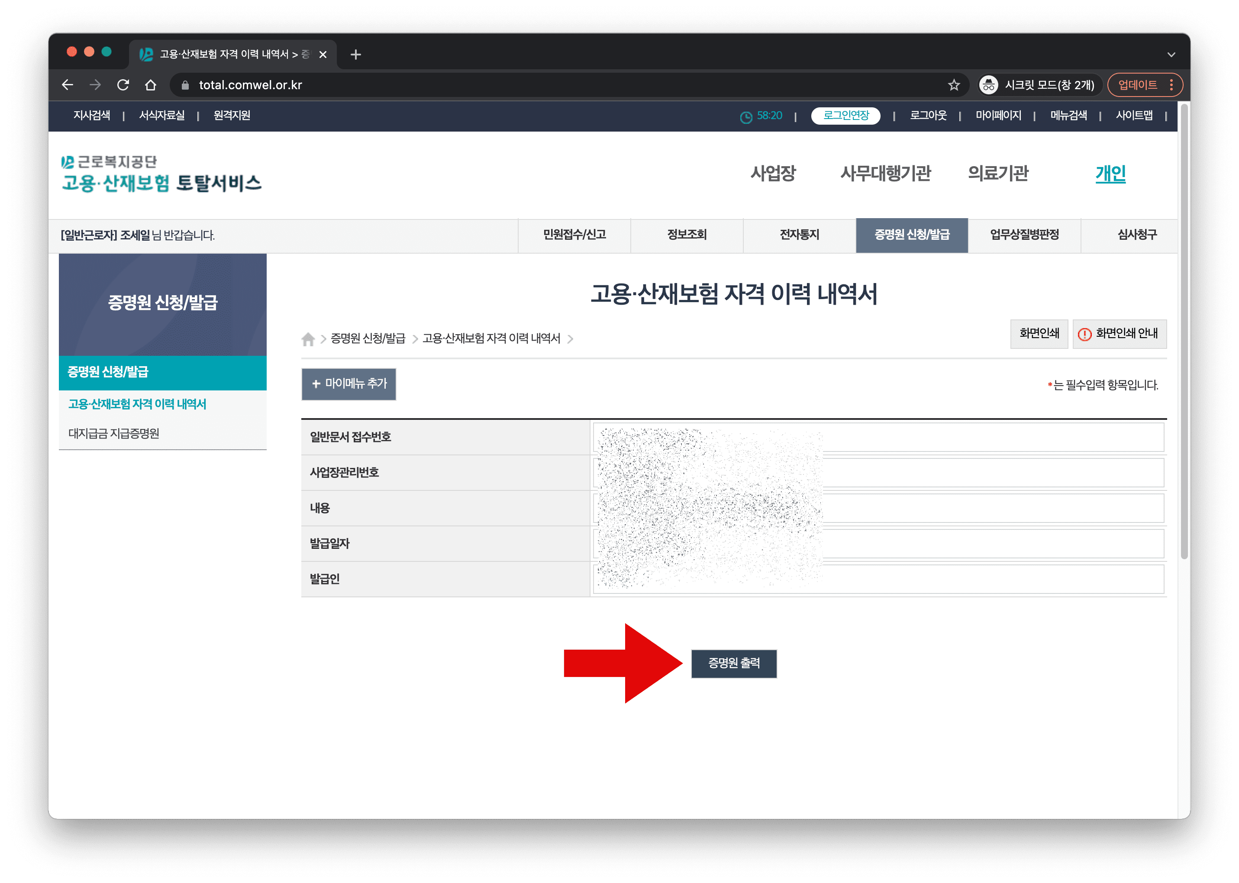
Task: Open 화면인쇄 안내 guide
Action: tap(1120, 333)
